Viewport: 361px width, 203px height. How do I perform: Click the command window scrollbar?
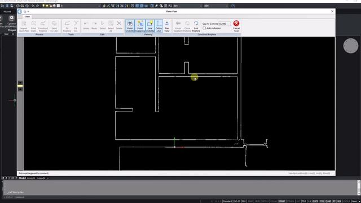point(359,188)
